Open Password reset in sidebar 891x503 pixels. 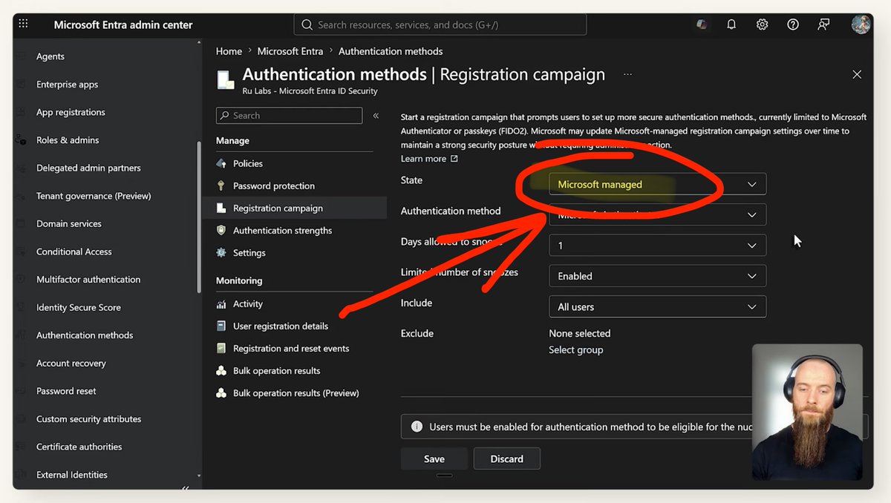[66, 391]
